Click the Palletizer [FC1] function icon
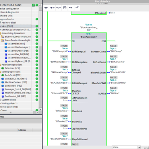Viewport: 149px width, 149px height. click(3, 68)
